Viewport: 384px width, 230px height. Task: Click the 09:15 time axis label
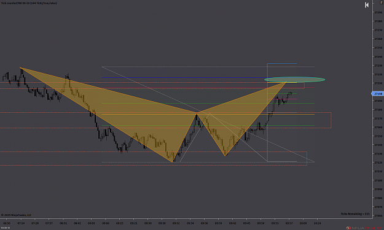tap(120, 223)
